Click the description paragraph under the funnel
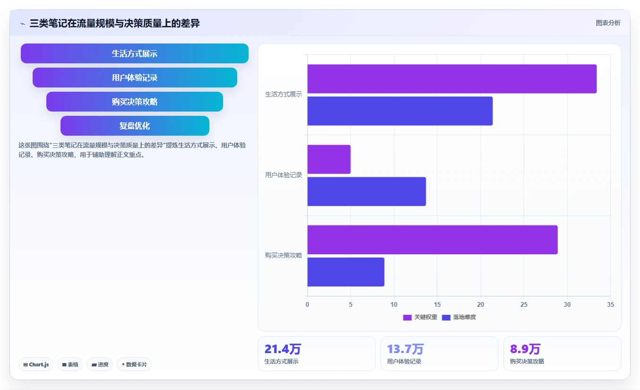This screenshot has width=640, height=390. (x=132, y=150)
